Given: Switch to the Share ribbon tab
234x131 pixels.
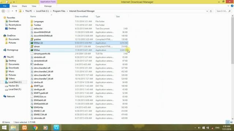Looking at the screenshot, I should [x=24, y=6].
